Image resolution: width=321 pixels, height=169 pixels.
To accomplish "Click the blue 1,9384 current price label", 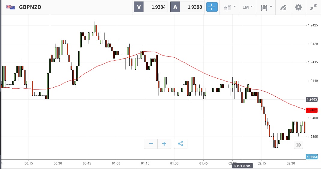I will coord(311,157).
